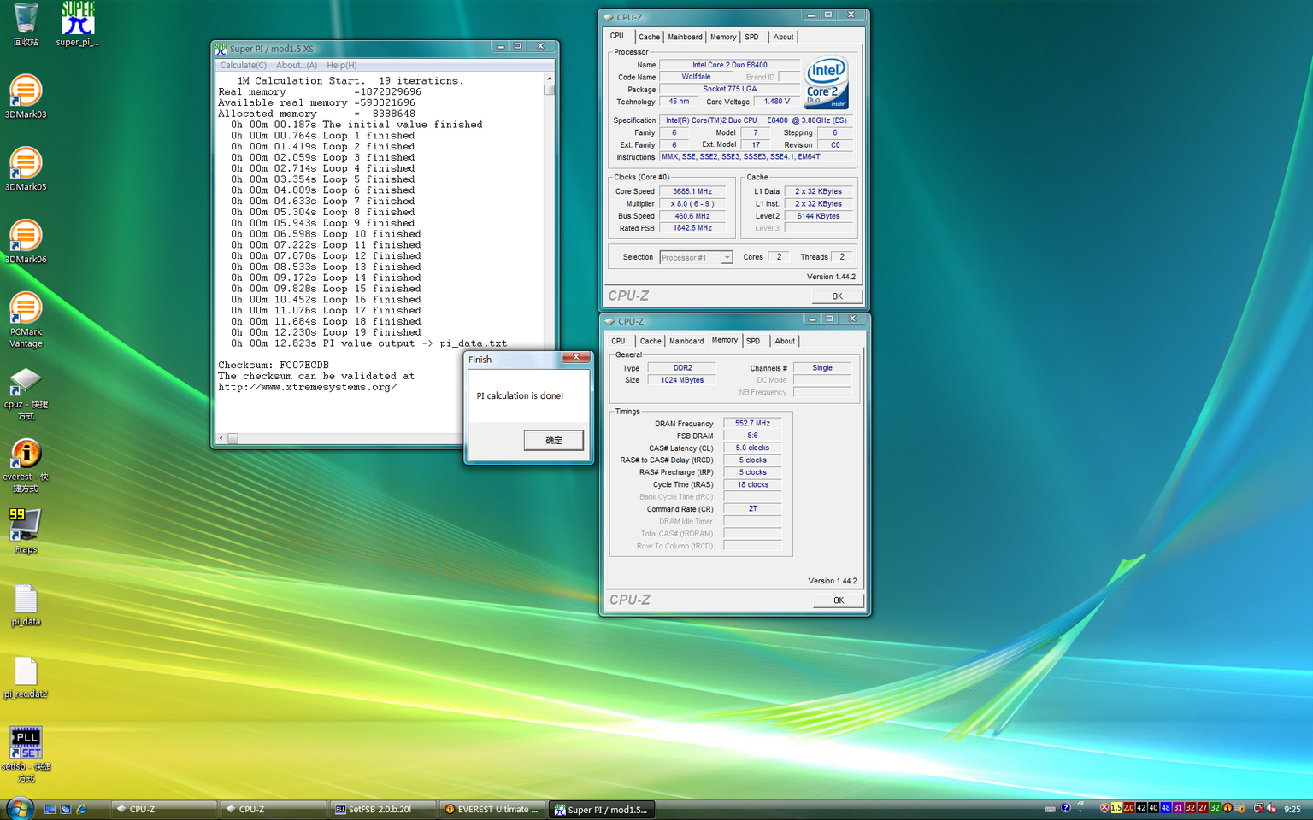This screenshot has width=1313, height=820.
Task: Click the EVEREST orange info tray icon
Action: coord(1228,808)
